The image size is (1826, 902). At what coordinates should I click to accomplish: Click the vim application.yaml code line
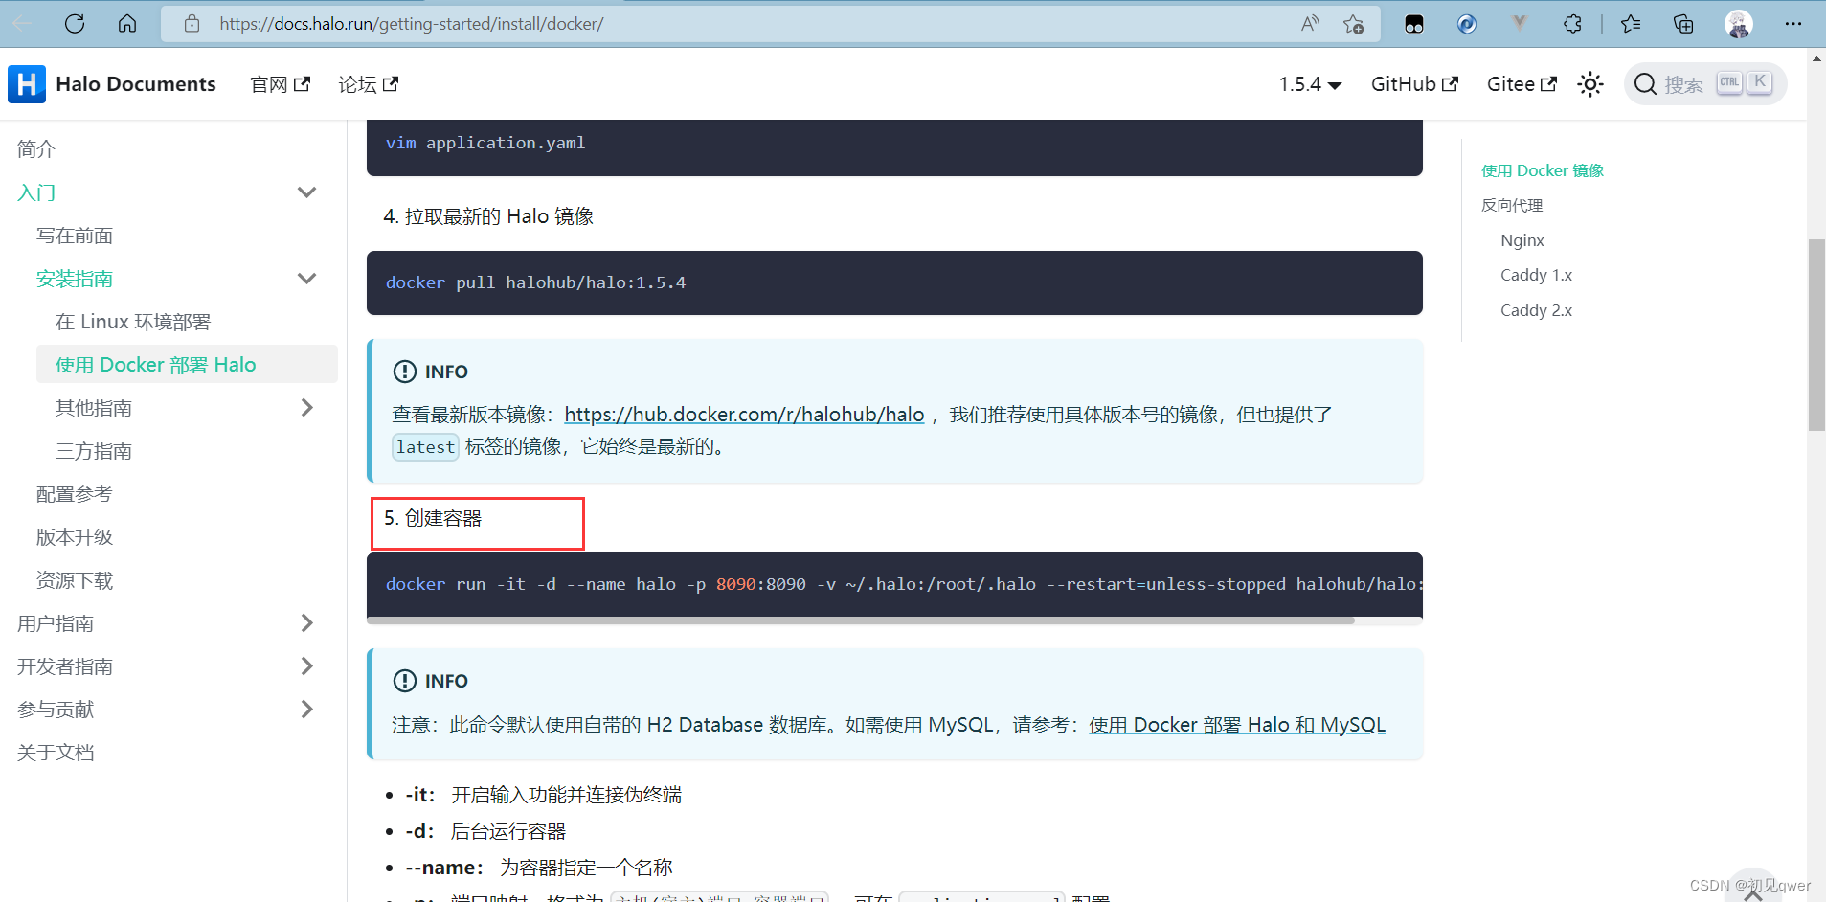coord(485,143)
